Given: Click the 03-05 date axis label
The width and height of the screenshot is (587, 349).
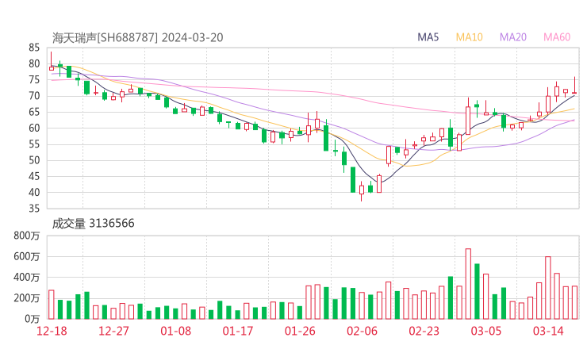Looking at the screenshot, I should point(486,331).
